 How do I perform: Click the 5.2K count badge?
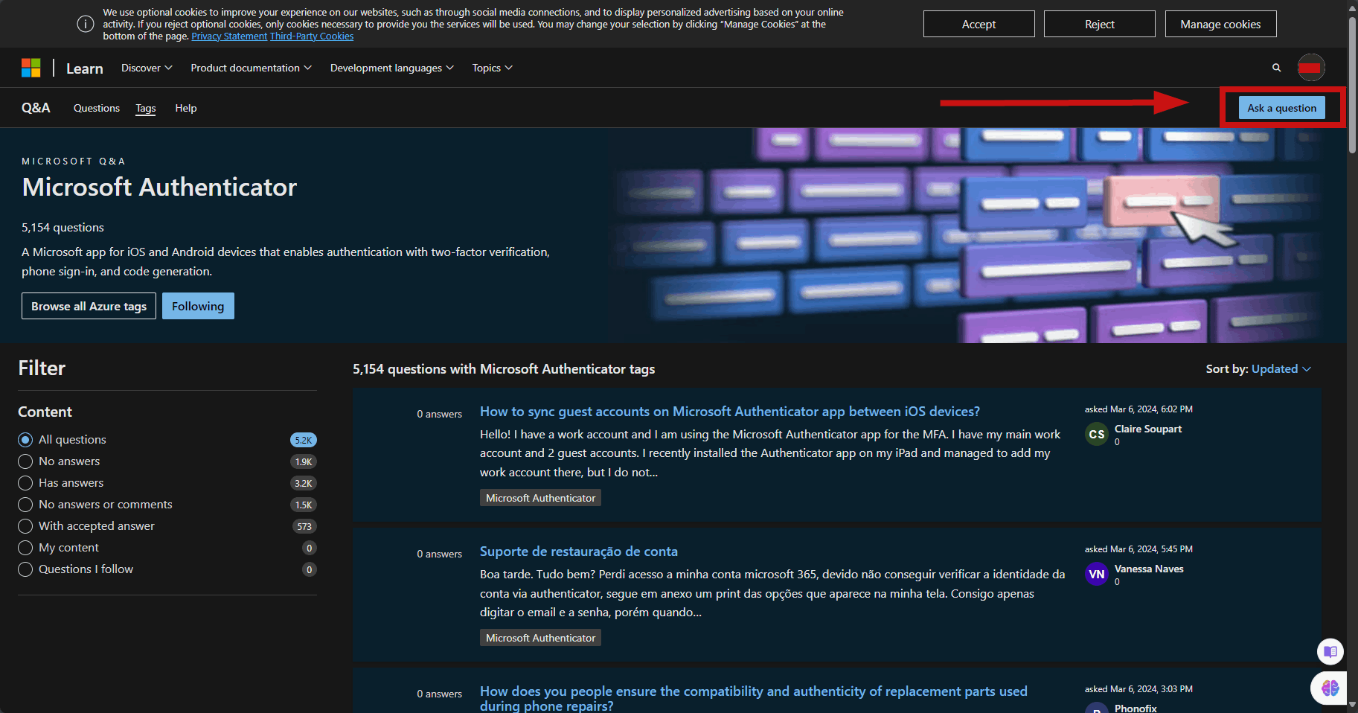pyautogui.click(x=304, y=440)
